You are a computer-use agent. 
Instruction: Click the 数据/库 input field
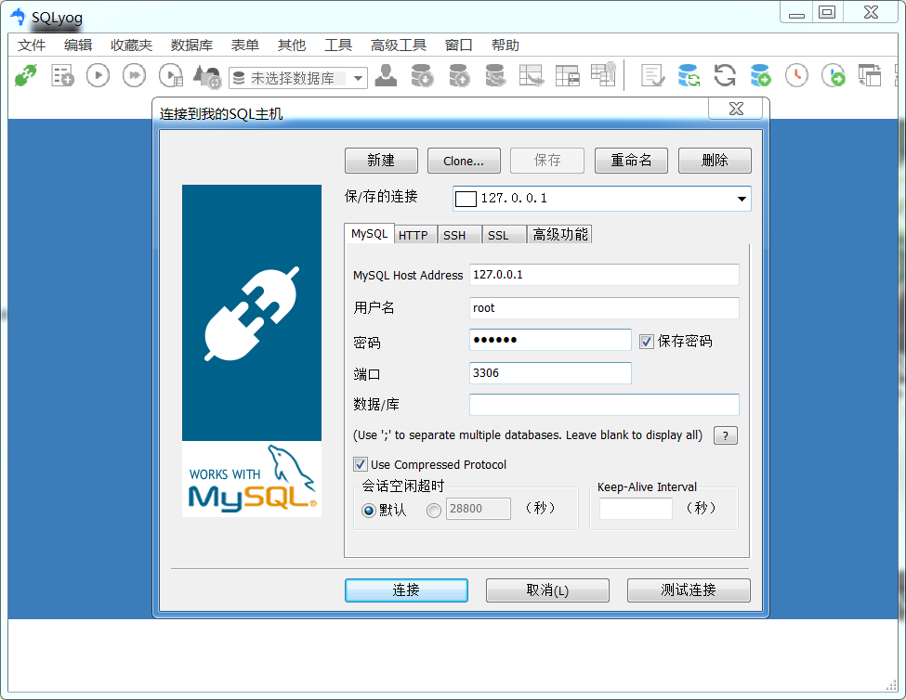604,405
